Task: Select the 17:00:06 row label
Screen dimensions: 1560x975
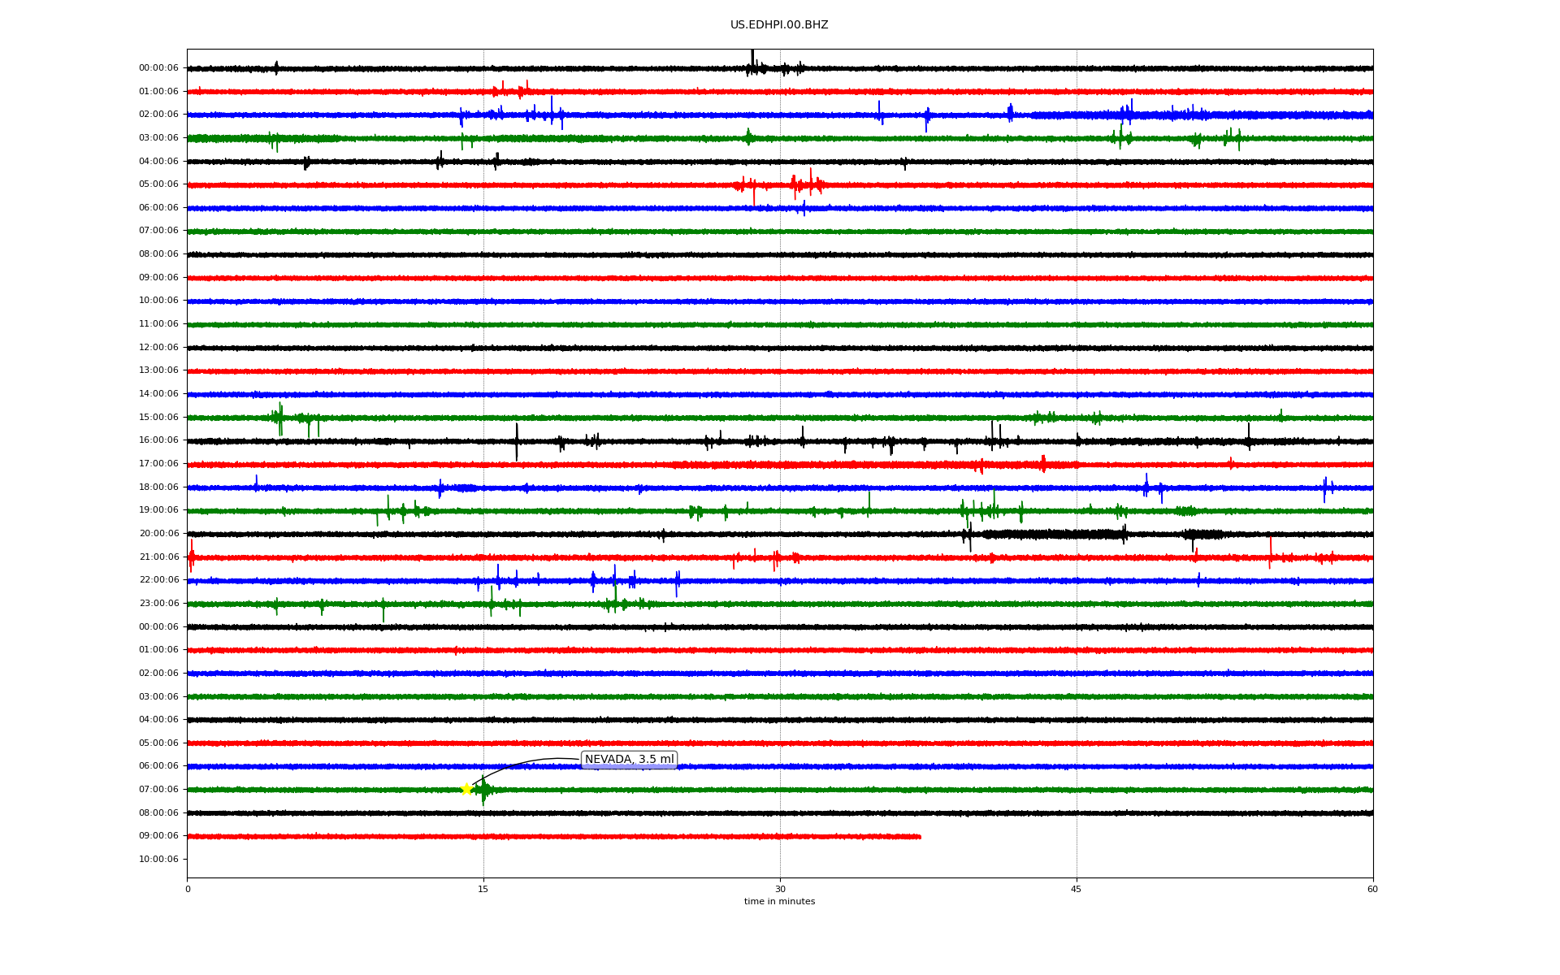Action: [x=158, y=464]
